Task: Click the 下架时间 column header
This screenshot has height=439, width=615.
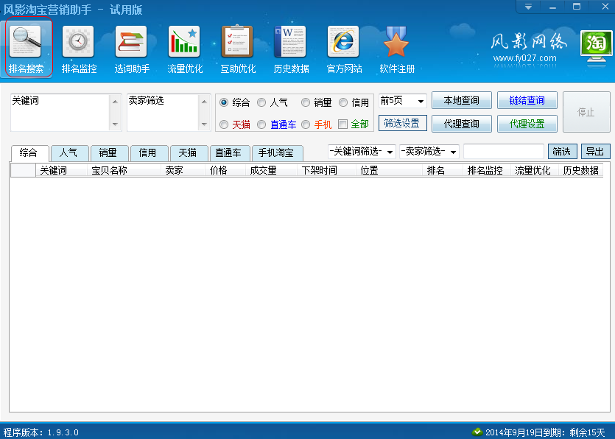Action: pos(327,170)
